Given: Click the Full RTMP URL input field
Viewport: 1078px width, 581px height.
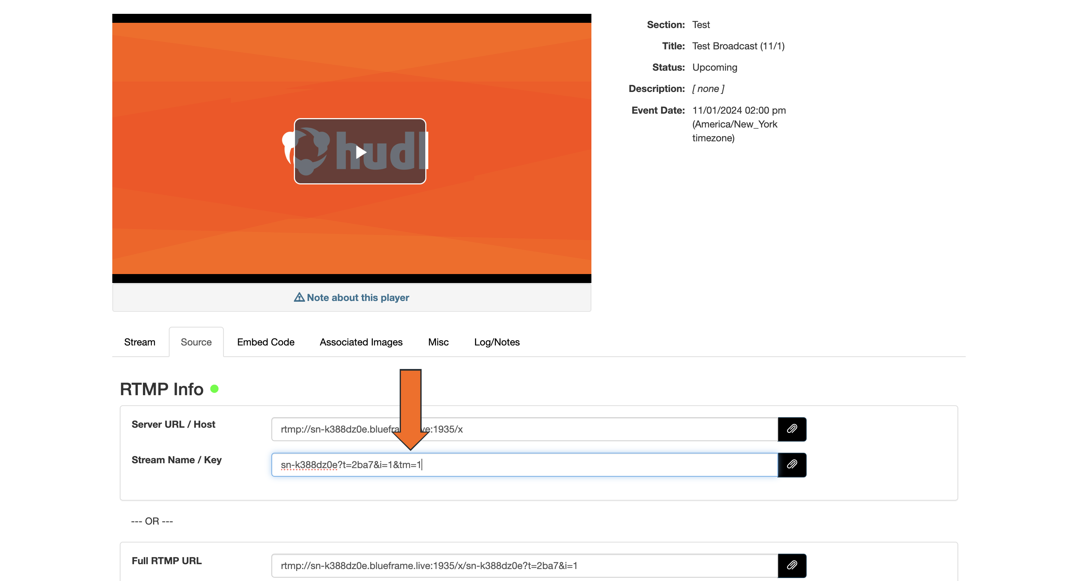Looking at the screenshot, I should click(523, 566).
